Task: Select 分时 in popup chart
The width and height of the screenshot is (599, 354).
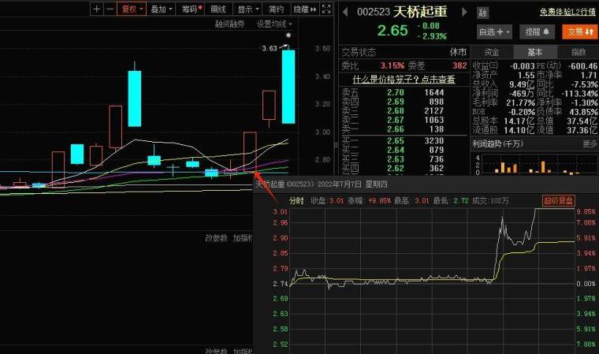Action: point(296,201)
